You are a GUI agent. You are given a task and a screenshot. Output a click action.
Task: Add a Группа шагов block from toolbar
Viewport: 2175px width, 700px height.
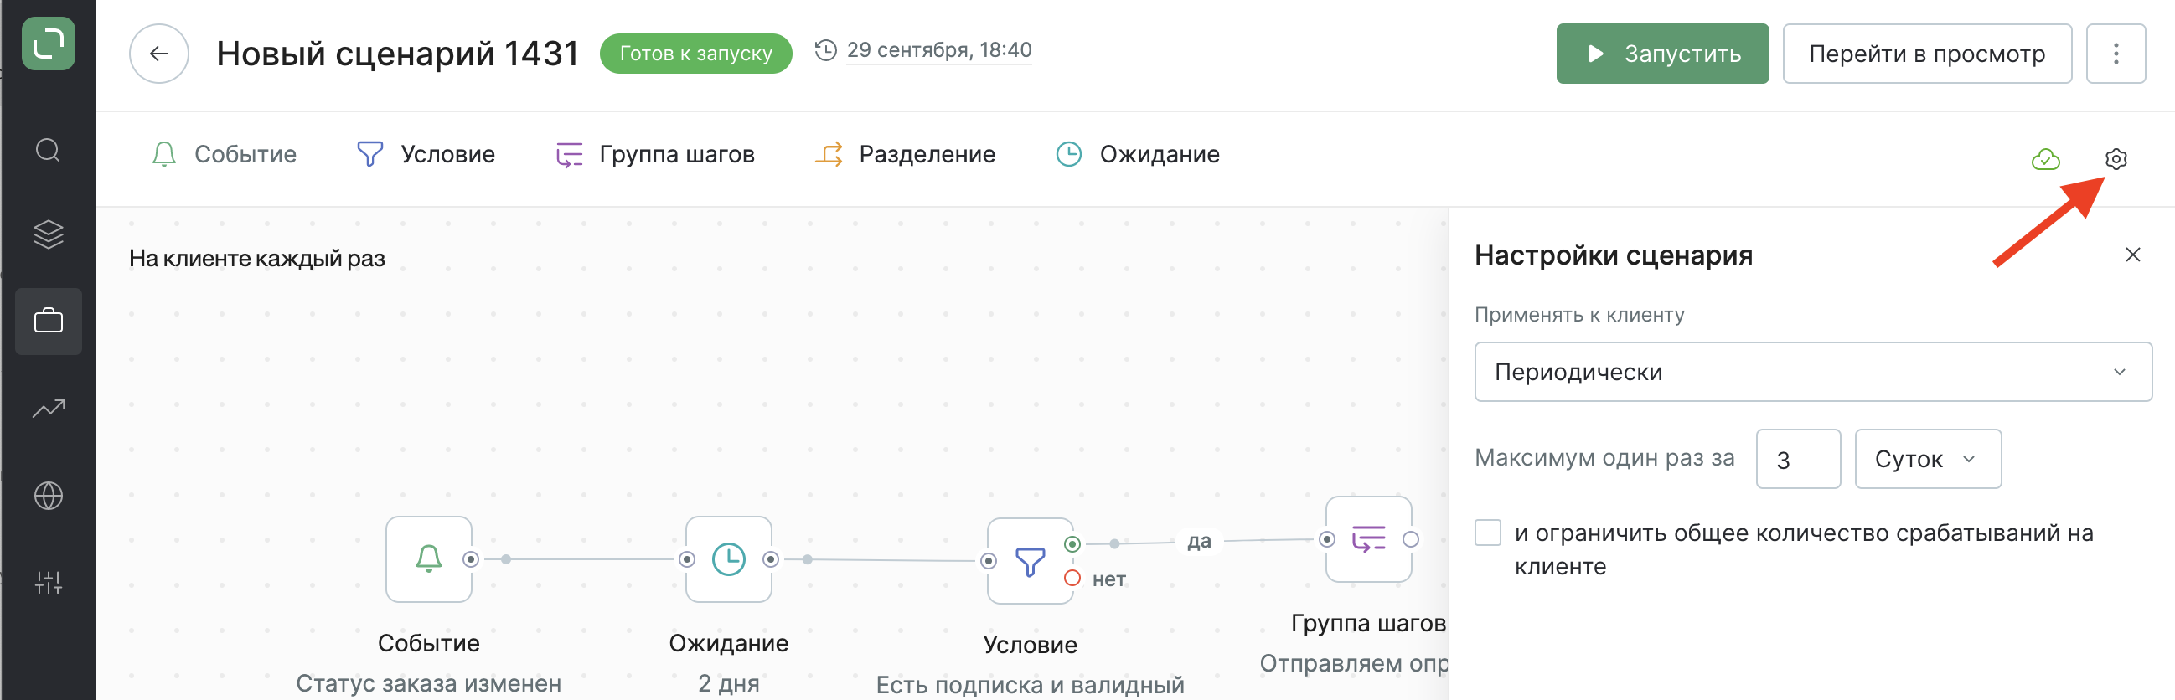tap(654, 154)
